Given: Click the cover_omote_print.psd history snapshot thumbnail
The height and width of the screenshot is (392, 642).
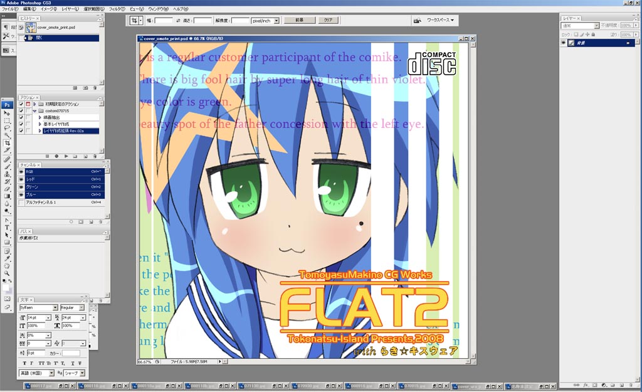Looking at the screenshot, I should pyautogui.click(x=31, y=28).
